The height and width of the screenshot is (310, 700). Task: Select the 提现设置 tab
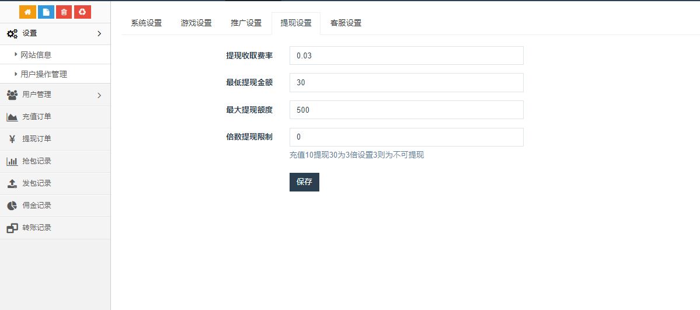point(296,23)
